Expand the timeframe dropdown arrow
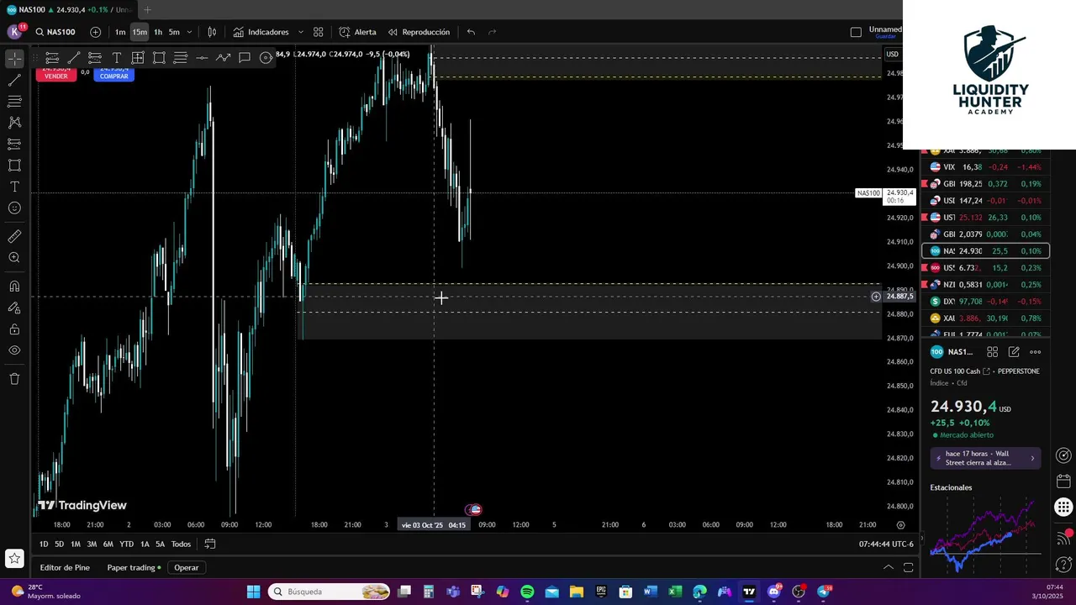 click(x=189, y=32)
